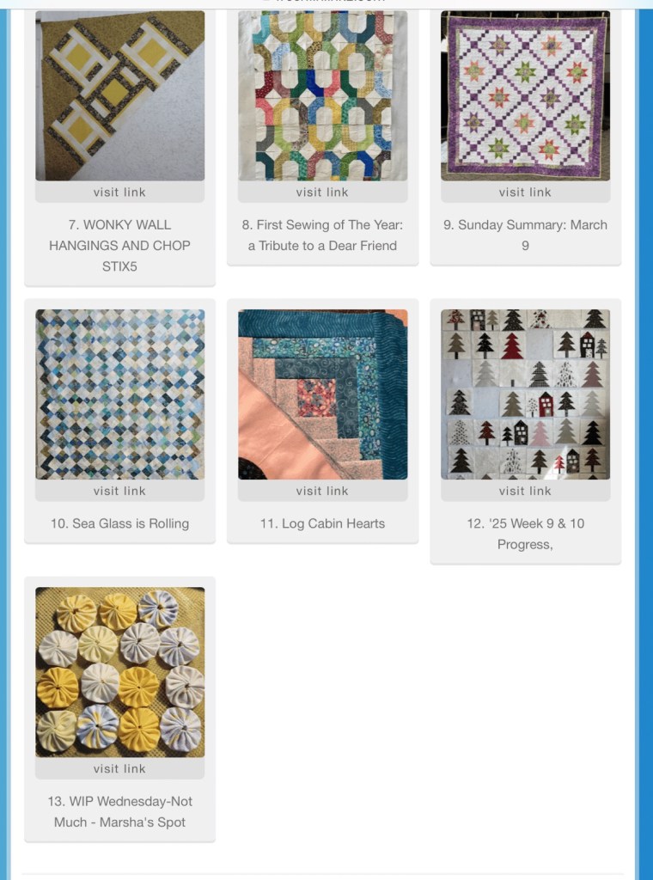Click visit link under entry 8

click(322, 192)
